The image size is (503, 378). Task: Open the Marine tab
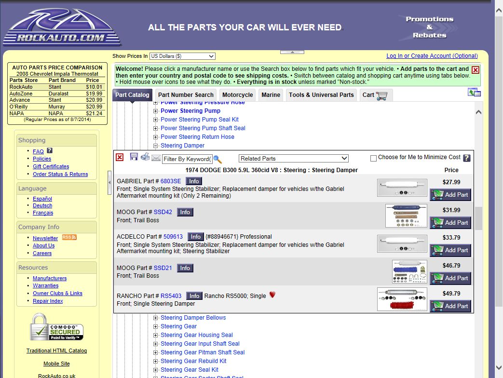pos(271,95)
